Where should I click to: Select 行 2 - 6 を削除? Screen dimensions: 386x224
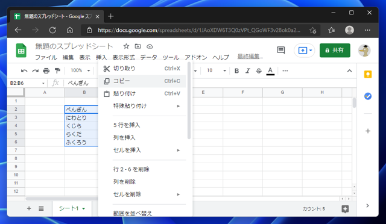[142, 169]
